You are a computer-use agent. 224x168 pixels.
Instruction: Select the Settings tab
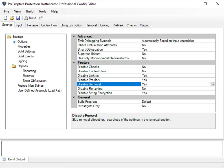tap(7, 25)
